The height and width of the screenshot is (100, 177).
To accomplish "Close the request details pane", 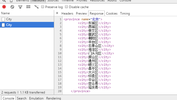I will click(57, 13).
